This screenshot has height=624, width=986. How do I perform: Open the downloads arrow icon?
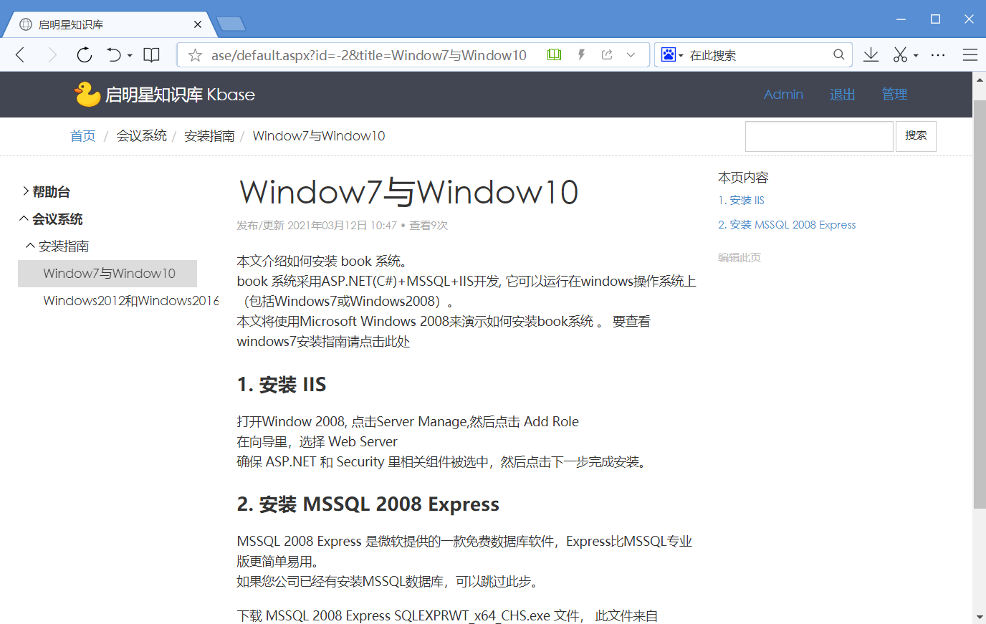pyautogui.click(x=871, y=55)
